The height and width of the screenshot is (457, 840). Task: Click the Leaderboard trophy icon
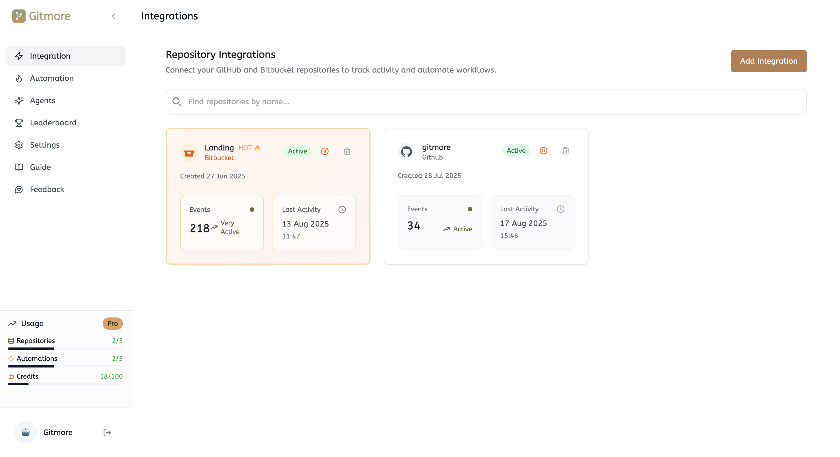tap(19, 123)
